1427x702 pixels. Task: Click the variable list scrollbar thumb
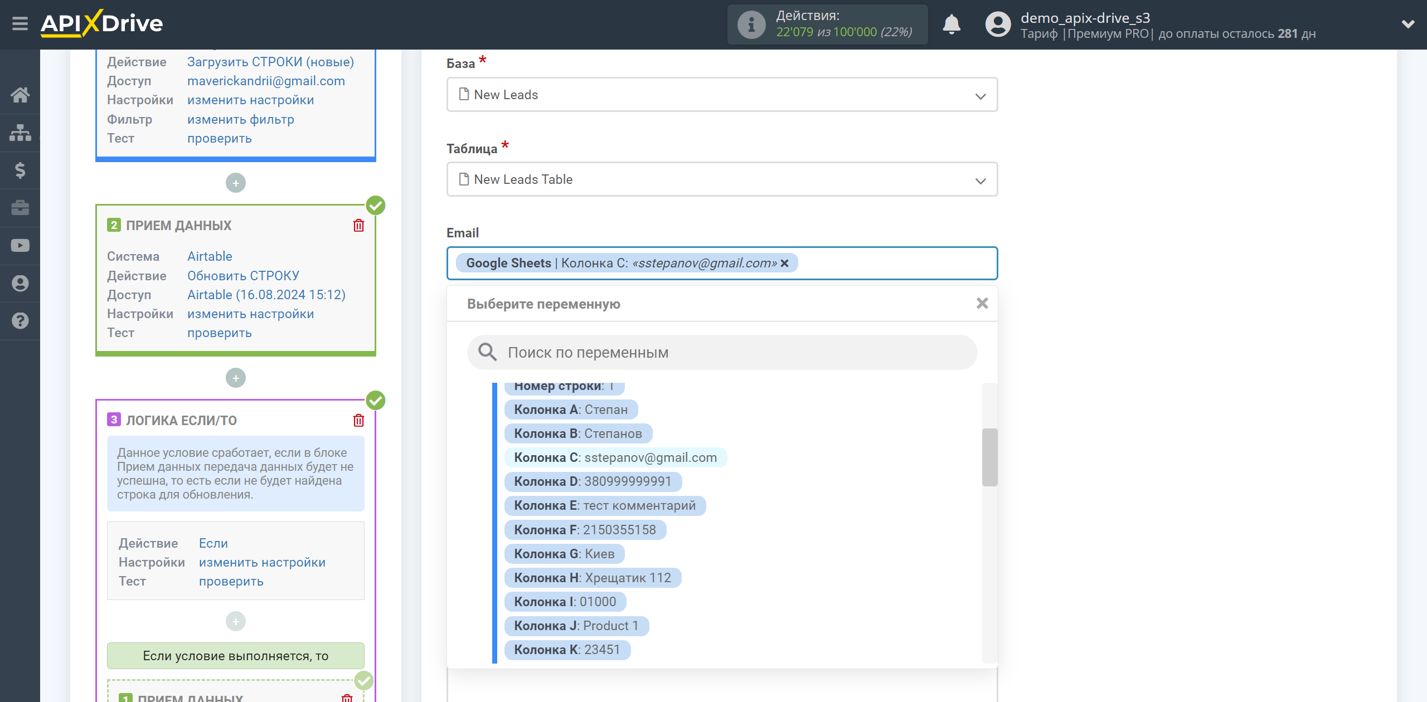point(989,457)
